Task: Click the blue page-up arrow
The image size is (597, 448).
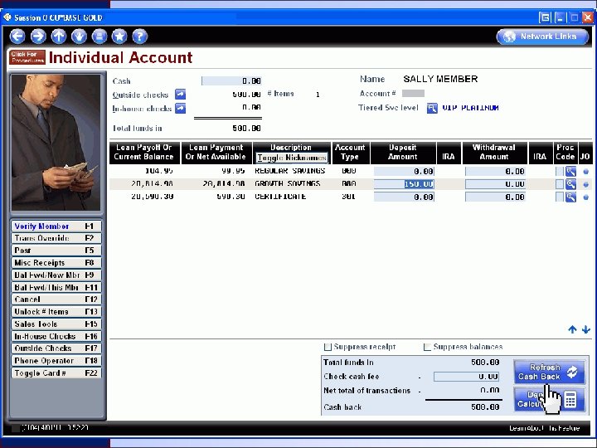Action: (572, 329)
